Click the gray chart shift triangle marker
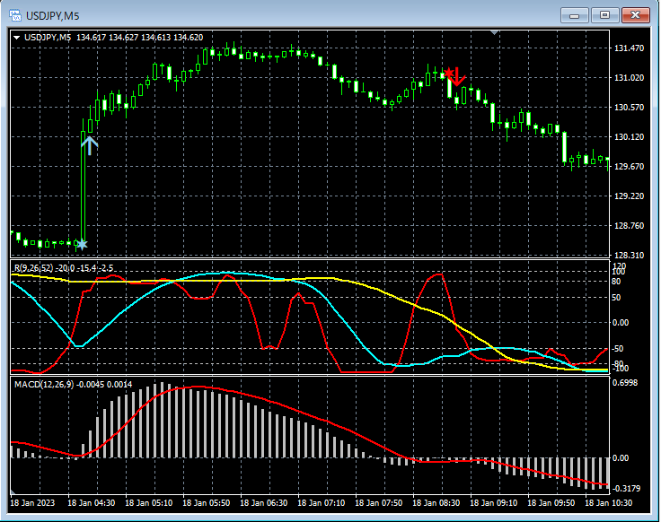The width and height of the screenshot is (661, 522). point(494,32)
